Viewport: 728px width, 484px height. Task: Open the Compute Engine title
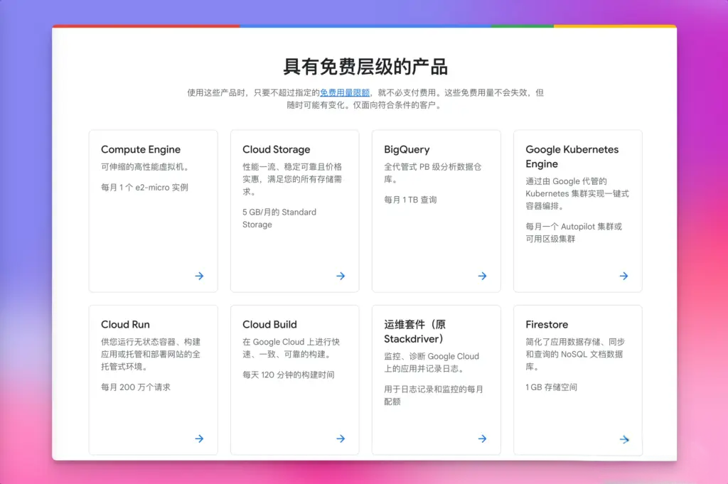[141, 149]
